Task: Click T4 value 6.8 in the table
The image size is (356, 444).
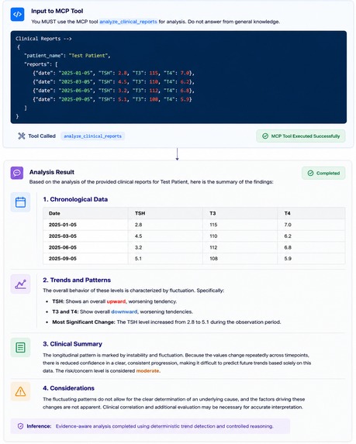Action: point(288,247)
